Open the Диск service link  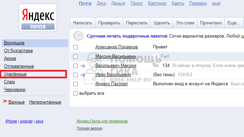point(101,3)
